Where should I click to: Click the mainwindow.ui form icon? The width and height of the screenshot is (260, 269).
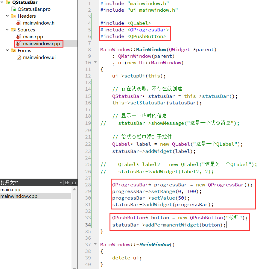click(x=19, y=57)
